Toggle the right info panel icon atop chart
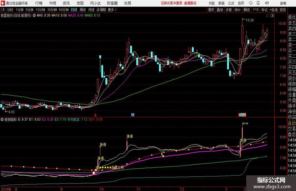Viewport: 296px width, 191px height. pos(272,16)
